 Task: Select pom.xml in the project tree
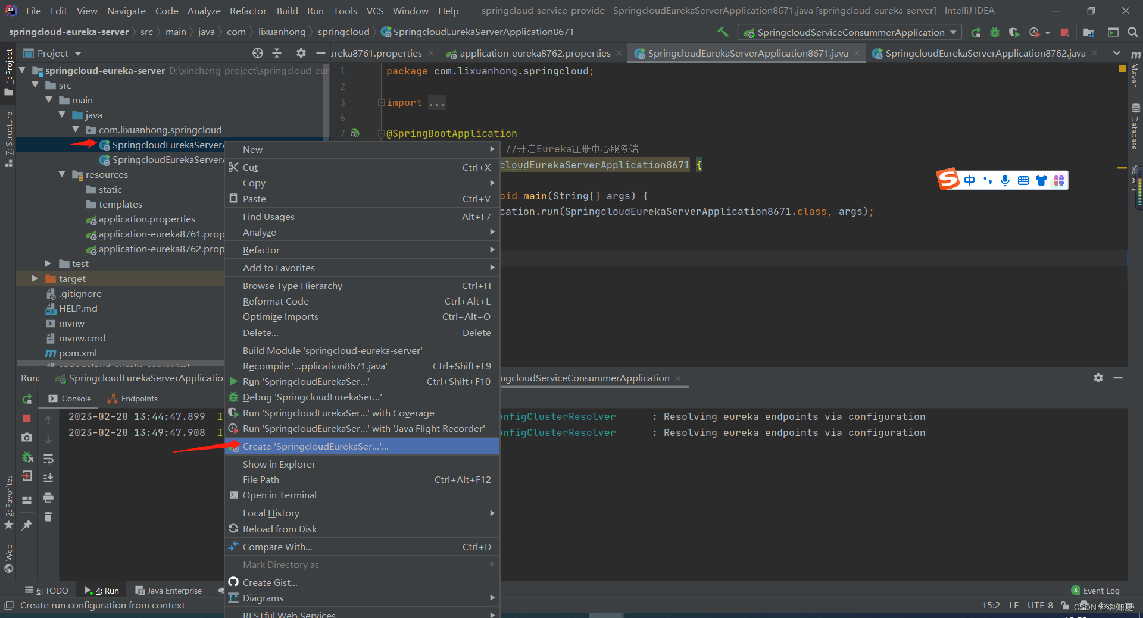pos(77,353)
